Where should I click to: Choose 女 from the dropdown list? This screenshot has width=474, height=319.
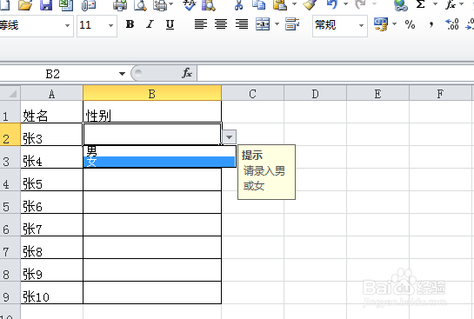point(159,162)
